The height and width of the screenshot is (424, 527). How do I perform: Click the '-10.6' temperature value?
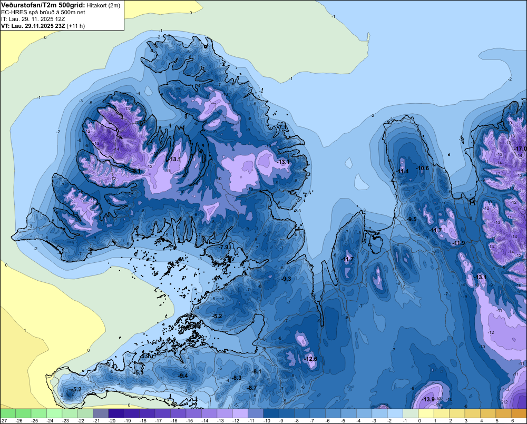click(x=423, y=168)
